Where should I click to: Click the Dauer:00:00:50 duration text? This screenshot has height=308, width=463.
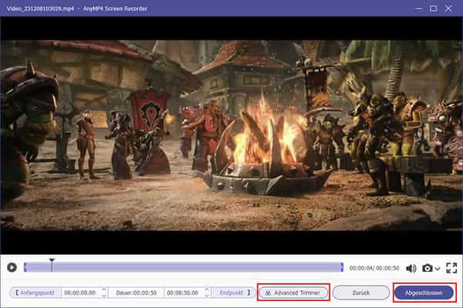pyautogui.click(x=137, y=293)
